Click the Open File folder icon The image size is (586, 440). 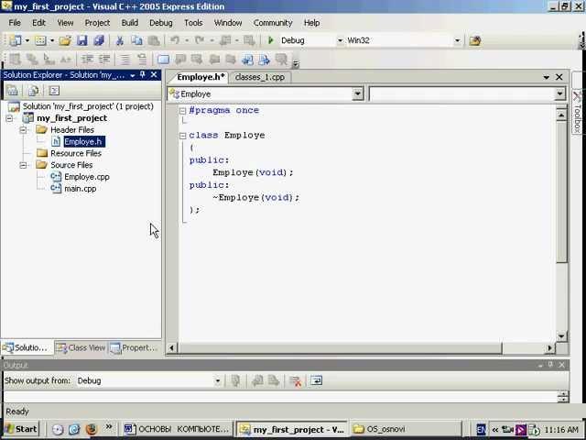(x=65, y=40)
